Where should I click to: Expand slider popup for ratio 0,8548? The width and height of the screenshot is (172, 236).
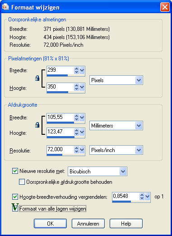(x=147, y=197)
